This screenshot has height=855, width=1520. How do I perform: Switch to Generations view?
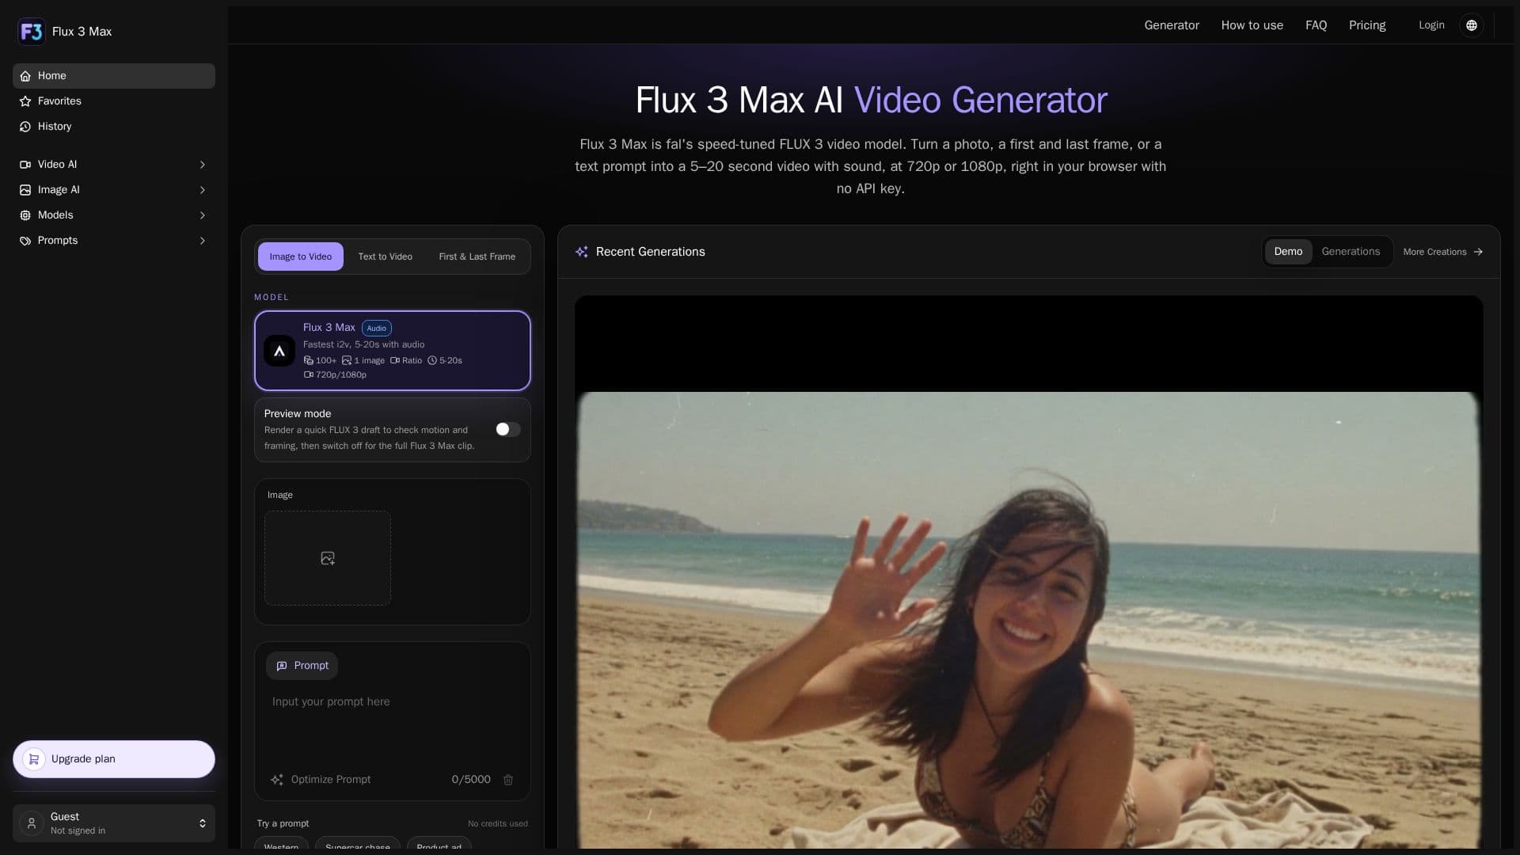click(x=1351, y=252)
